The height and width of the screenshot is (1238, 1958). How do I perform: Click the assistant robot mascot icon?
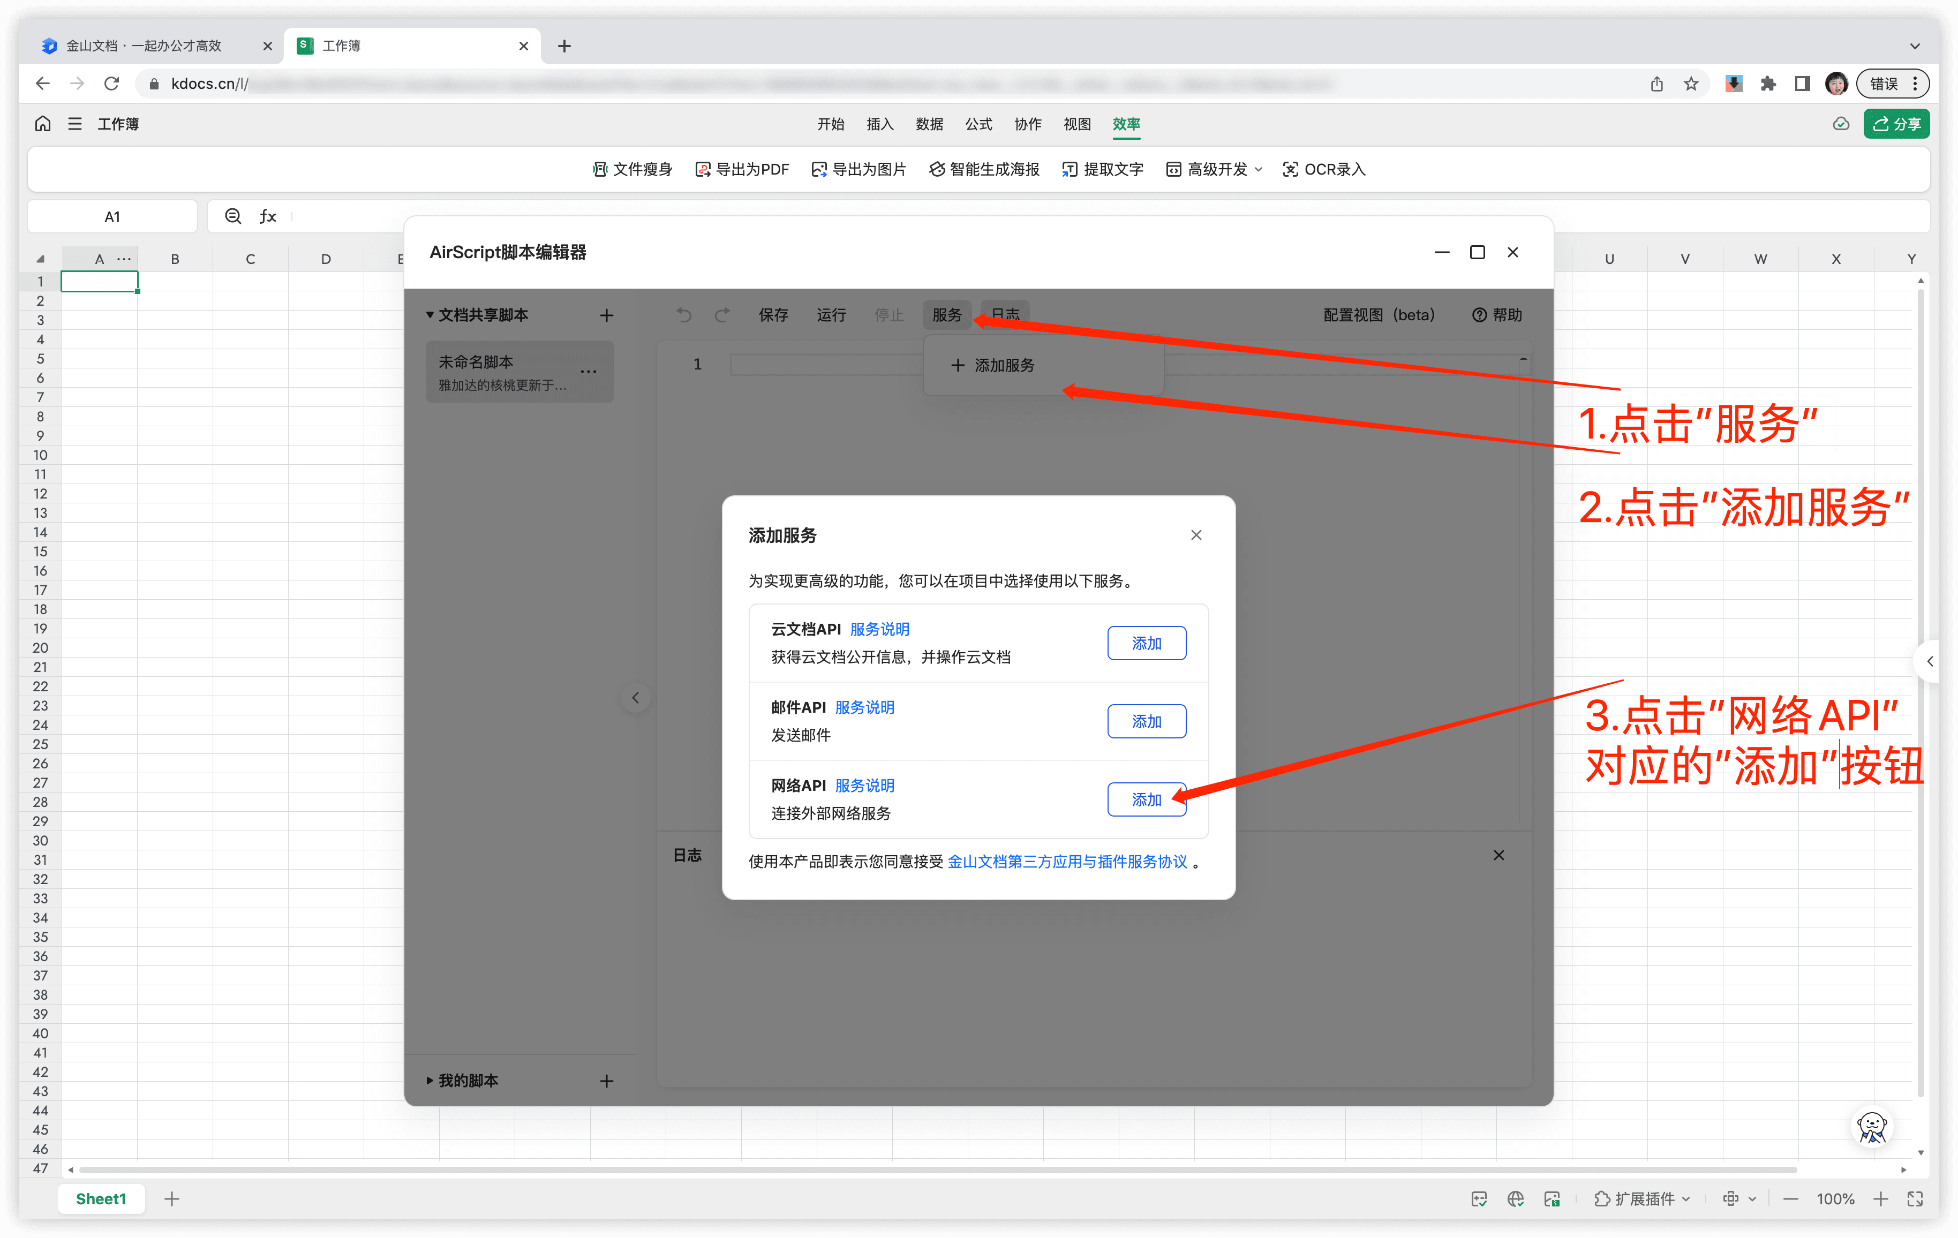[1872, 1127]
